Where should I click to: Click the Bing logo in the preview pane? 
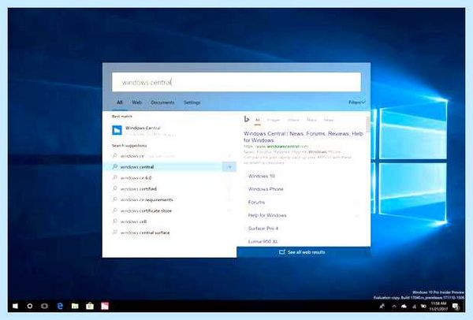(247, 120)
